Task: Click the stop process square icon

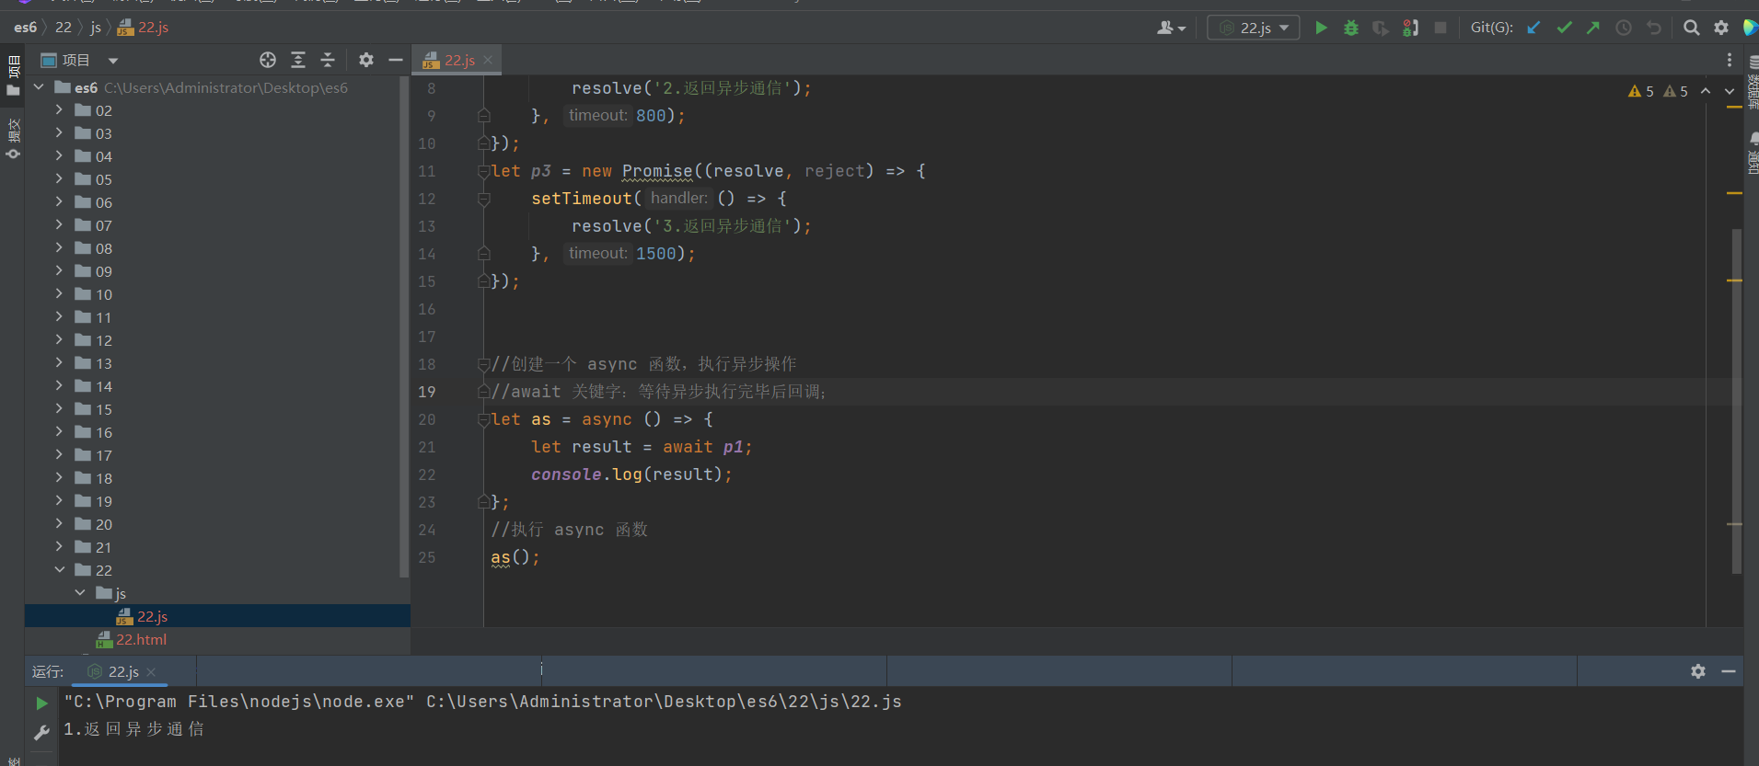Action: [1441, 28]
